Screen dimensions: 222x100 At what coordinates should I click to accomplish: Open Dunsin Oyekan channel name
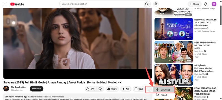point(200,28)
